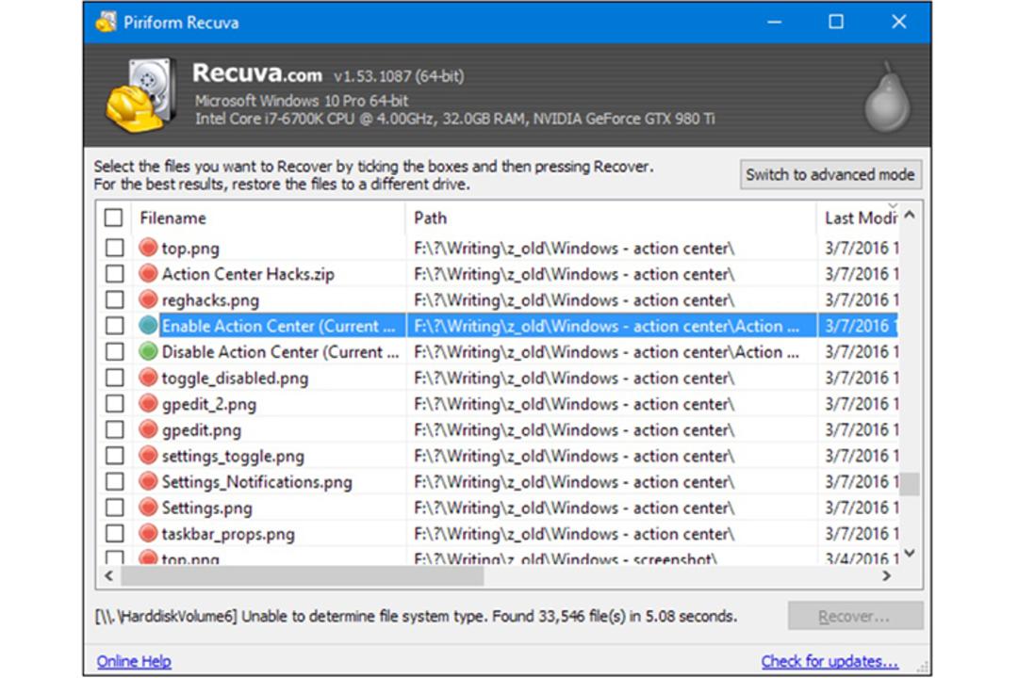Select the toggle_disabled.png filename
The image size is (1018, 678).
point(235,379)
